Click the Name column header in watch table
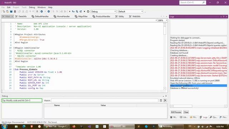The width and height of the screenshot is (229, 129). (57, 105)
